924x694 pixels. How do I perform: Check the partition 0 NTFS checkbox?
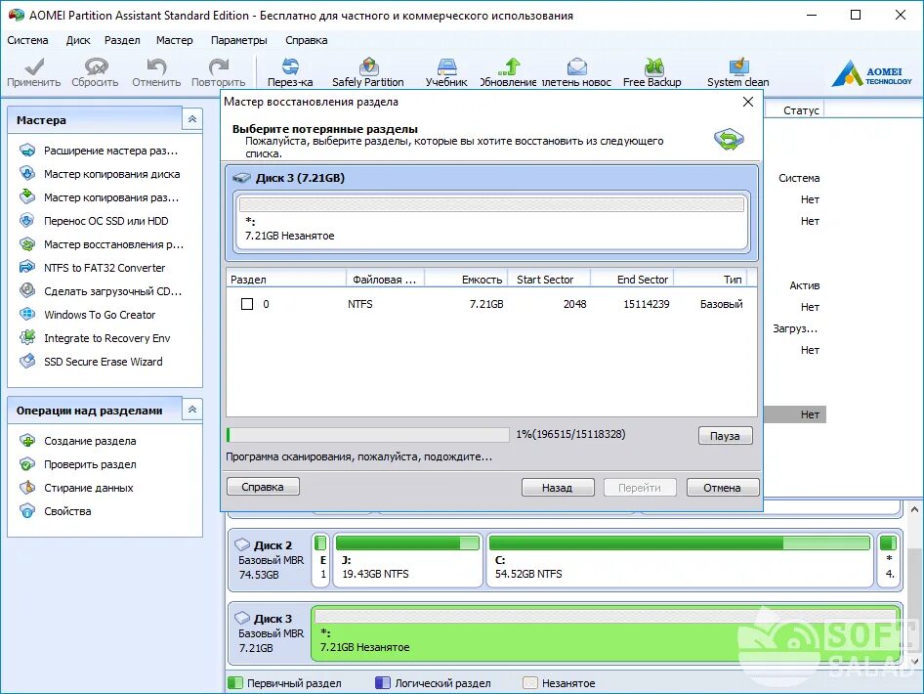tap(247, 304)
